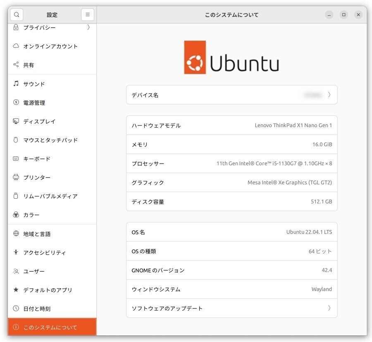
Task: Open the search icon in Settings header
Action: point(17,15)
